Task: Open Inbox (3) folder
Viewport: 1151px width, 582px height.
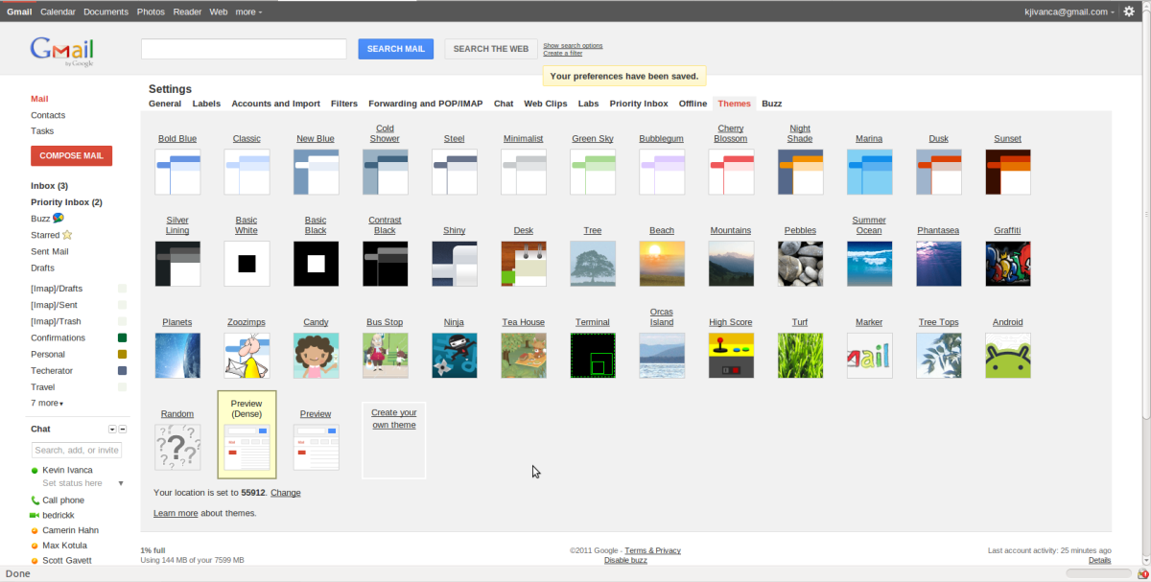Action: point(49,186)
